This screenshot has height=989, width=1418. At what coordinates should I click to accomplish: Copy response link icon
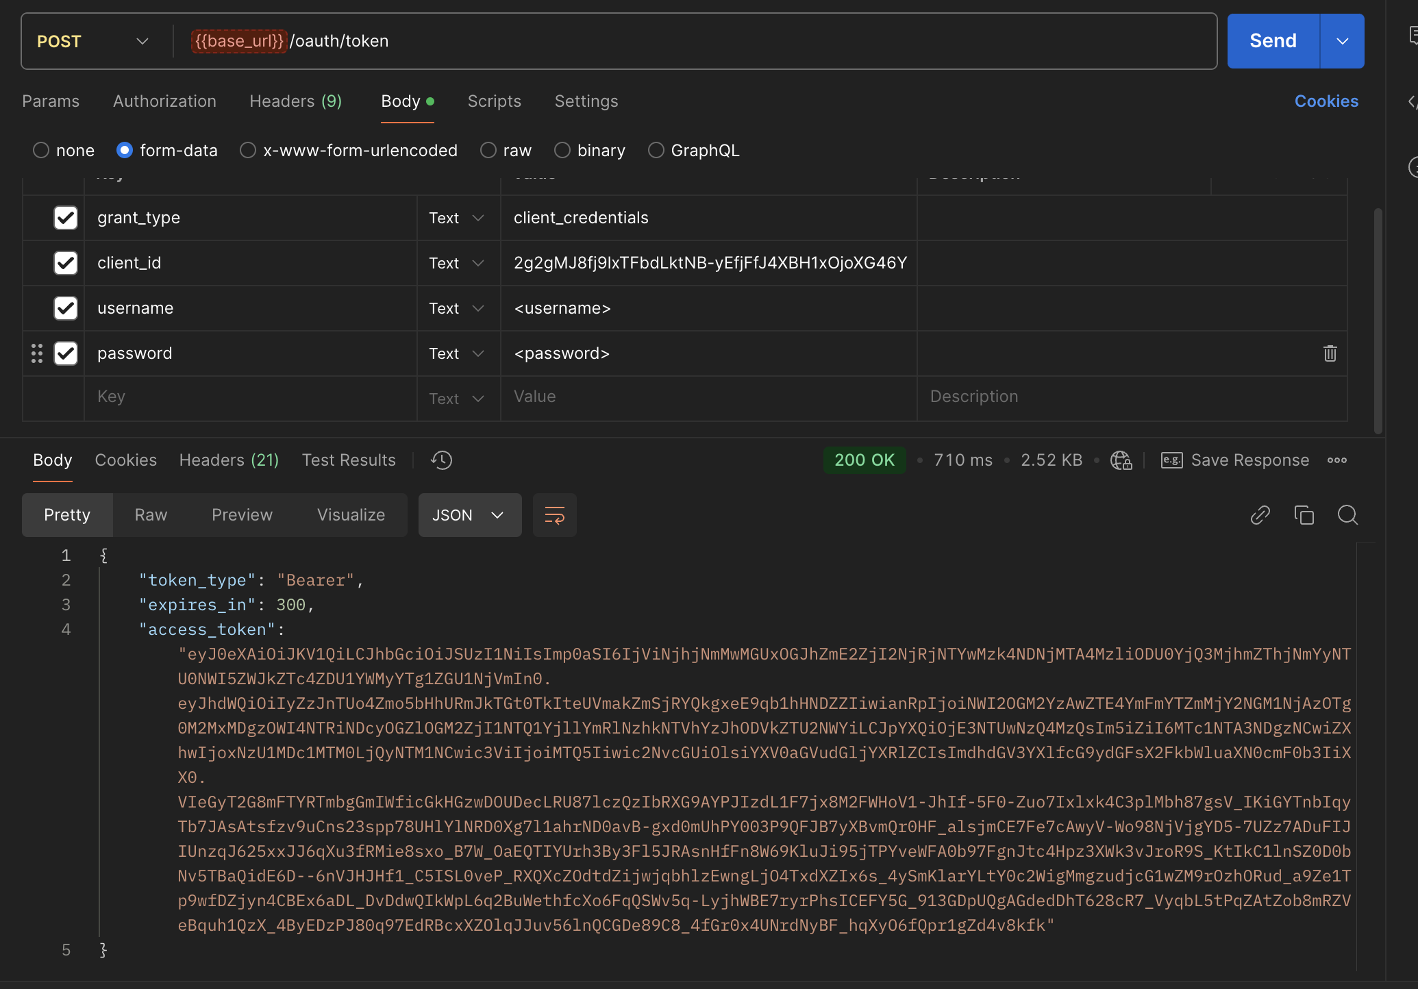(1260, 515)
